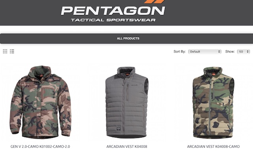Image resolution: width=253 pixels, height=160 pixels.
Task: Click the dark gray header banner
Action: pos(126,13)
